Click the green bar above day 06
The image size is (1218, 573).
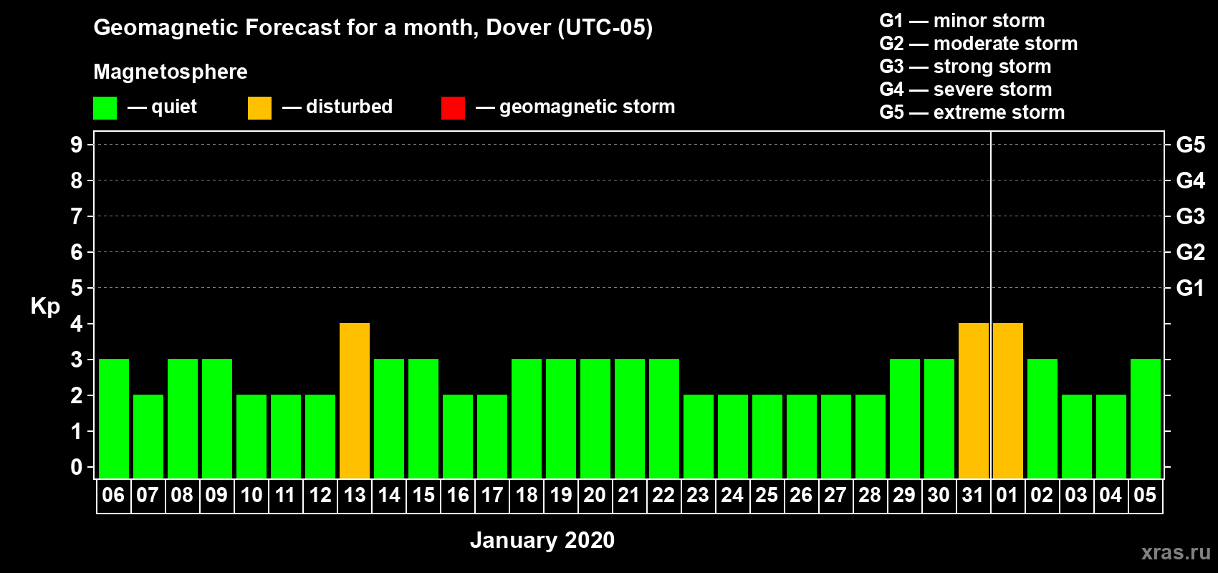click(x=114, y=418)
